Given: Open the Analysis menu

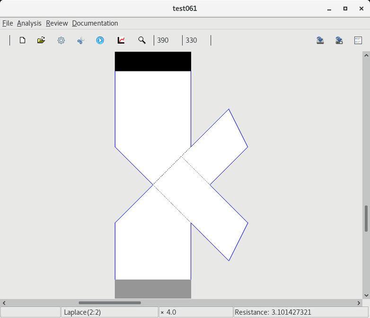Looking at the screenshot, I should tap(29, 23).
